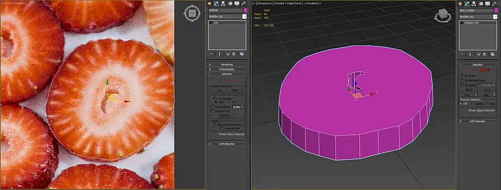Open Display tab in left command panel
Viewport: 501px width, 190px height.
tap(237, 3)
